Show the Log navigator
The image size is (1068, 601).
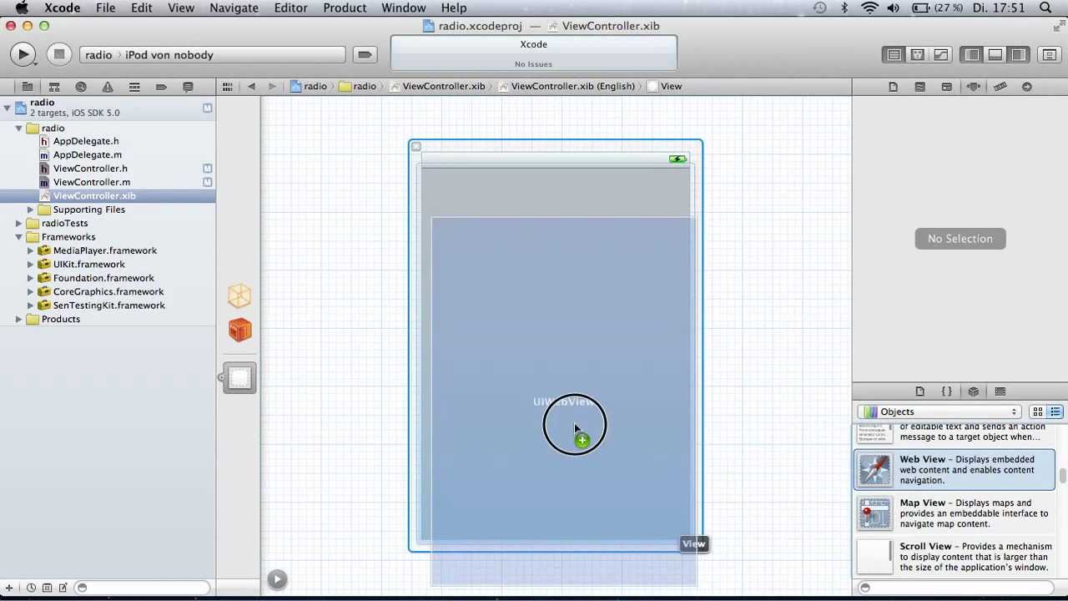188,87
